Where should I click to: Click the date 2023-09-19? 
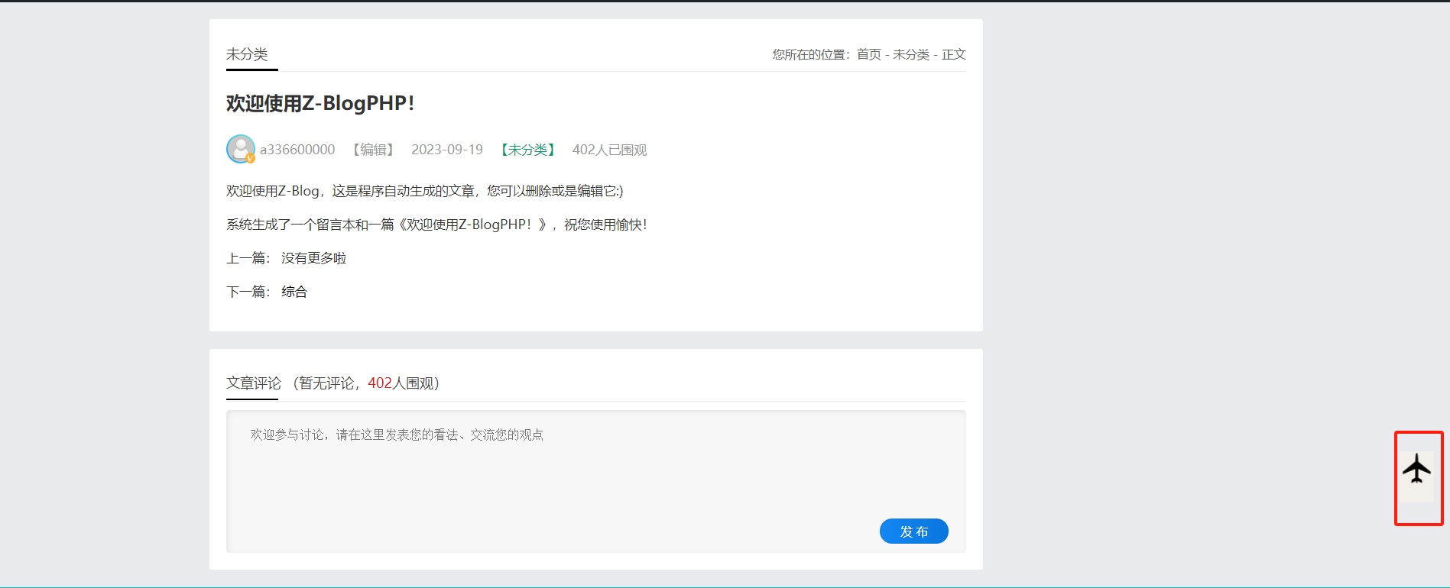point(447,150)
